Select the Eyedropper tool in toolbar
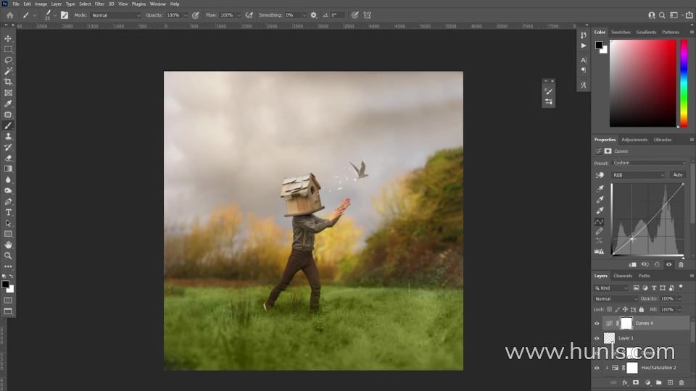This screenshot has height=391, width=696. [9, 104]
